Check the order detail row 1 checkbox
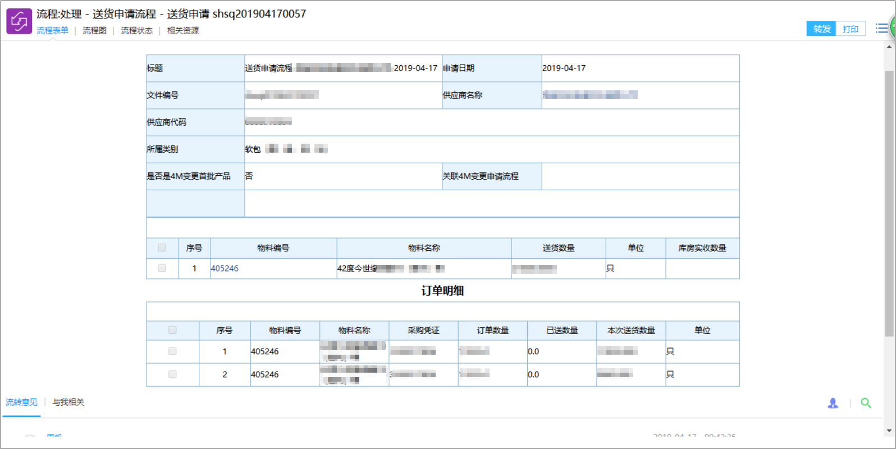Screen dimensions: 896x449 tap(172, 351)
